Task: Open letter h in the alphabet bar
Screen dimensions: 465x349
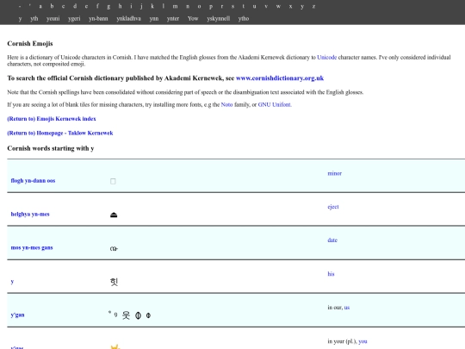Action: (x=120, y=6)
